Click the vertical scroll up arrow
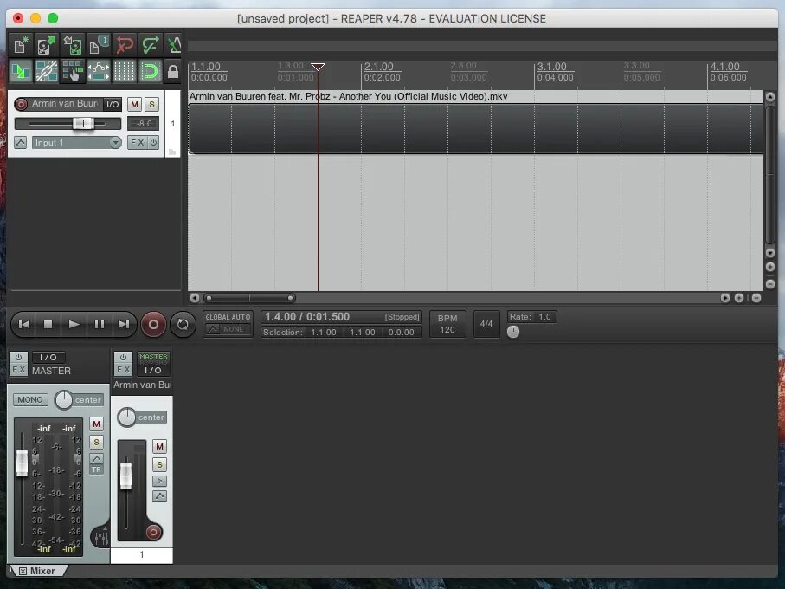The height and width of the screenshot is (589, 785). coord(770,96)
